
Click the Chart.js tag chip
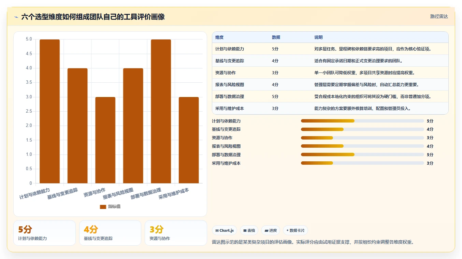coord(225,230)
